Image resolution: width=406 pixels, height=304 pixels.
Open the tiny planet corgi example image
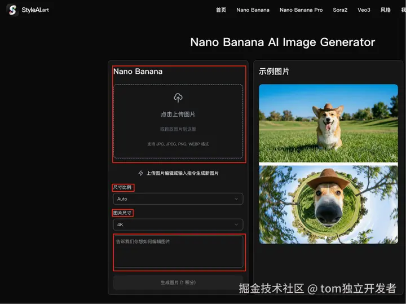(x=328, y=205)
